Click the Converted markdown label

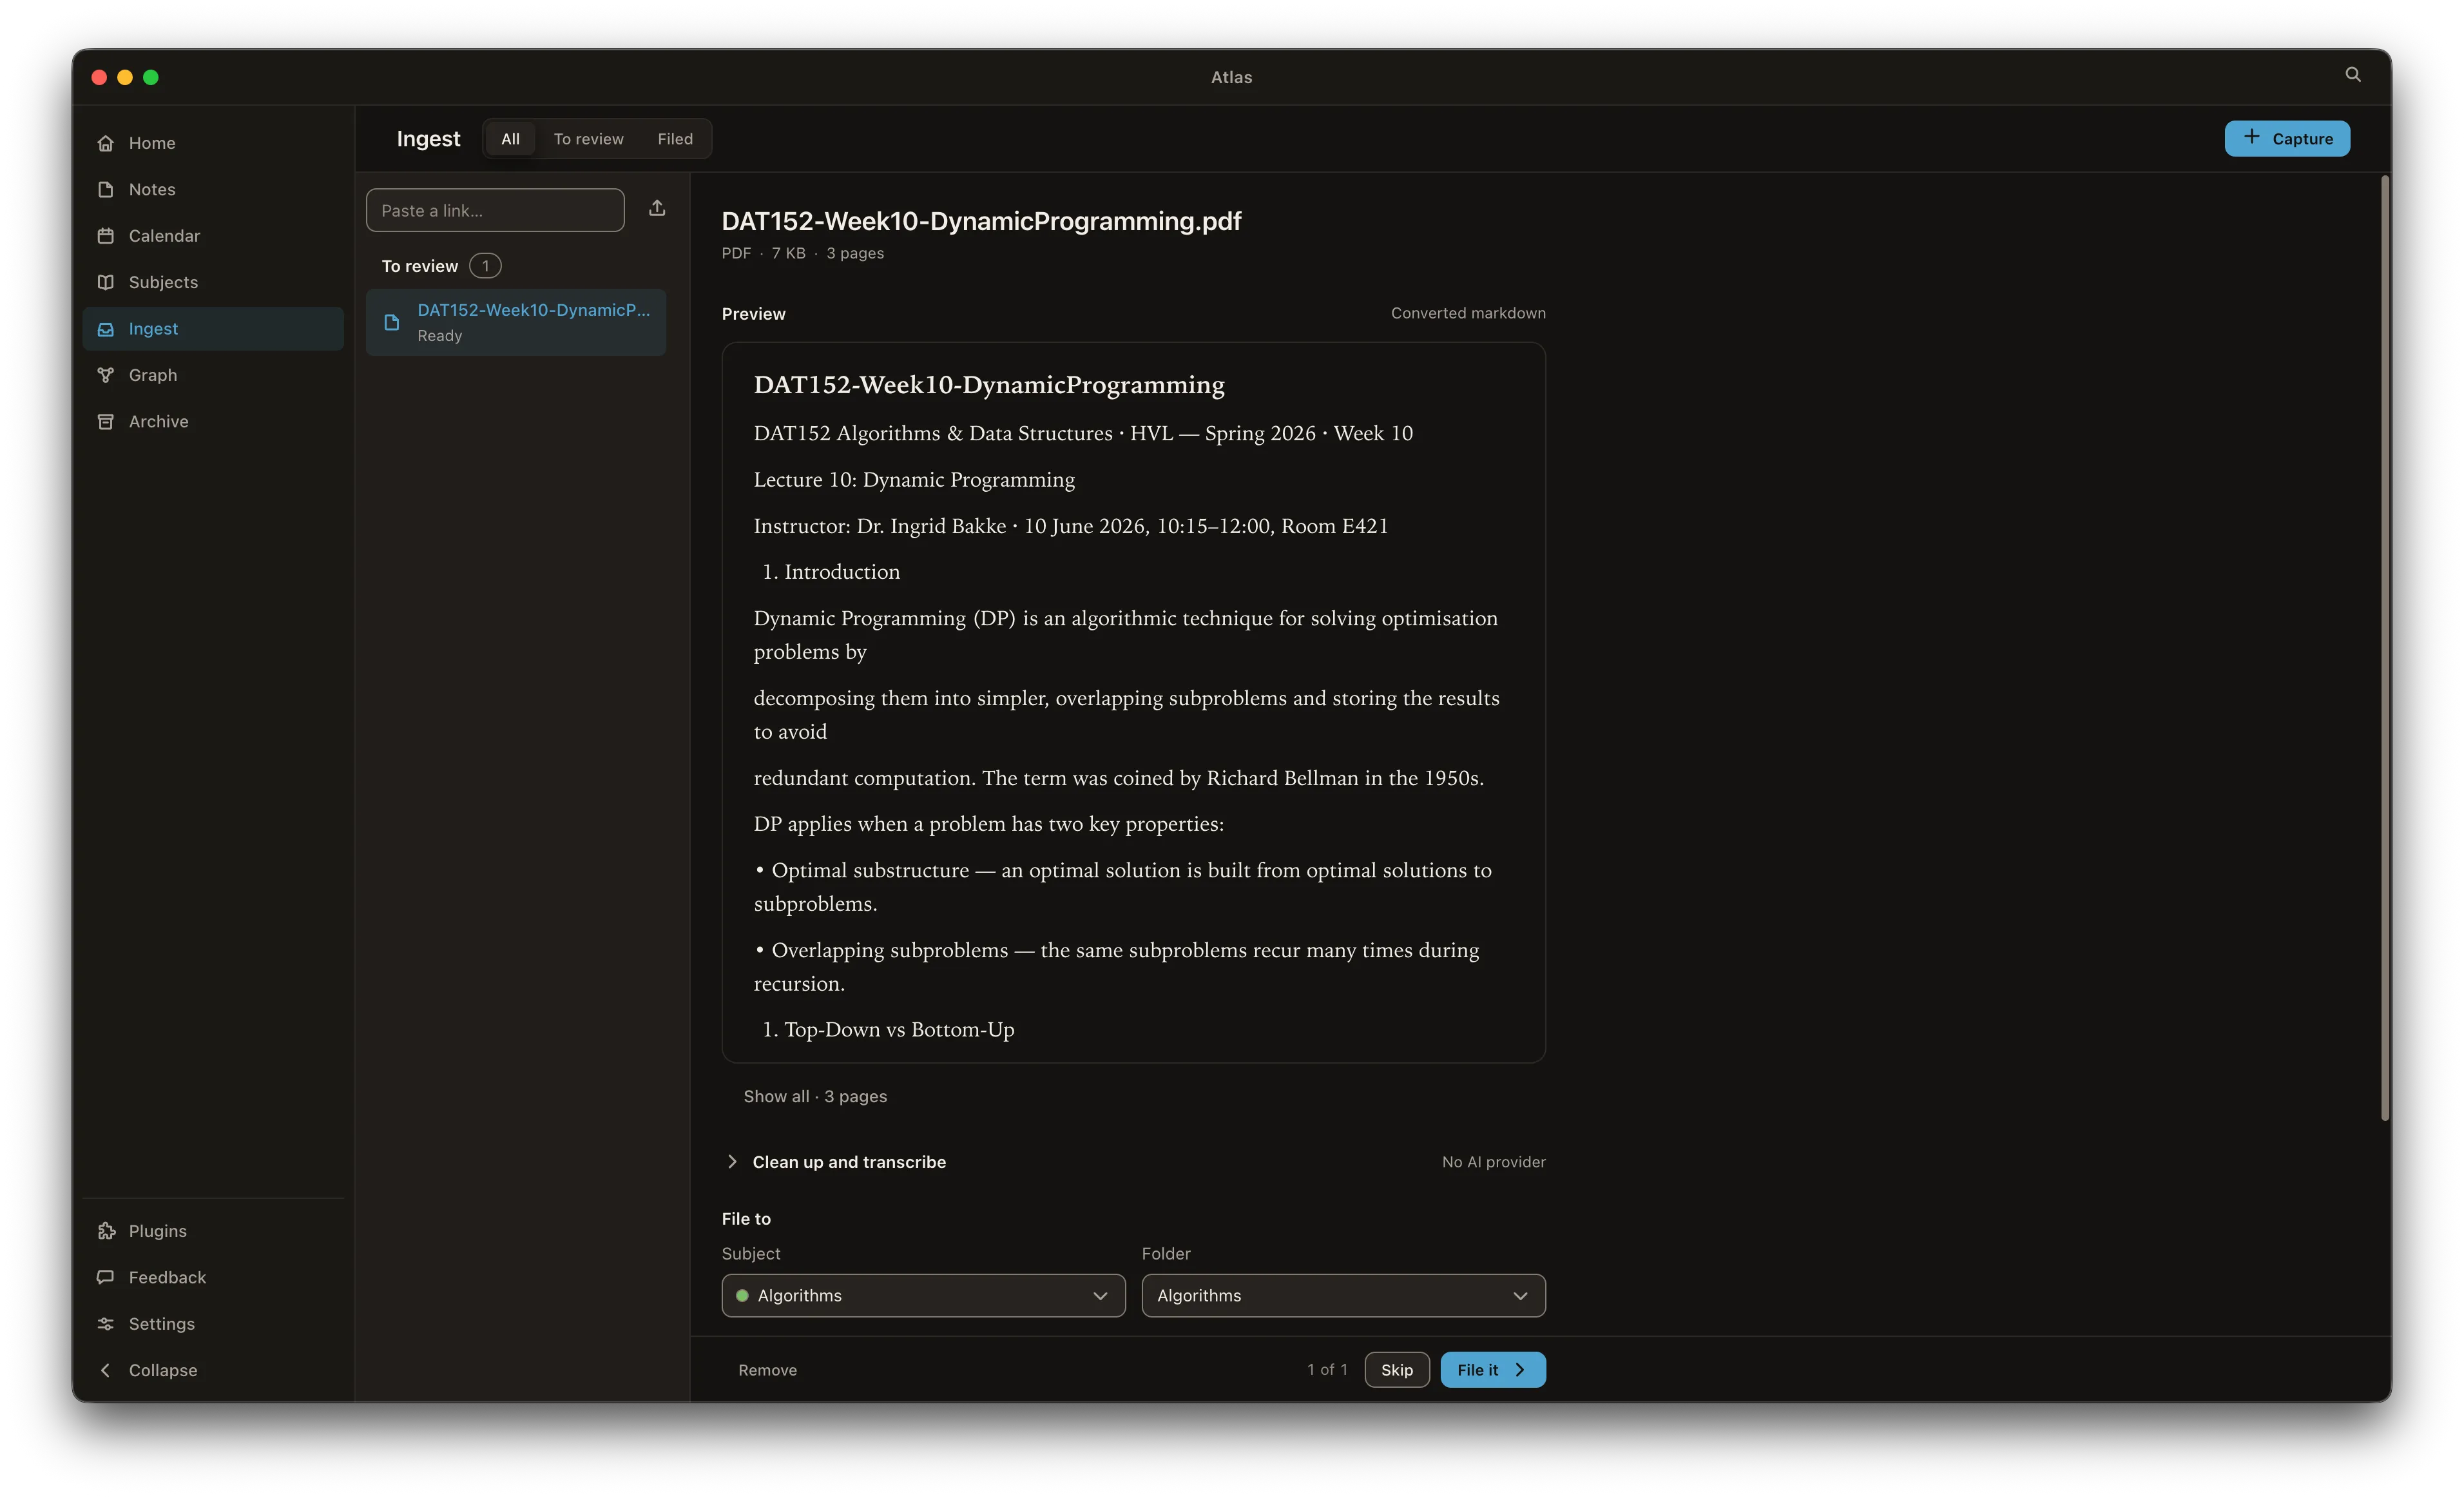click(1468, 313)
